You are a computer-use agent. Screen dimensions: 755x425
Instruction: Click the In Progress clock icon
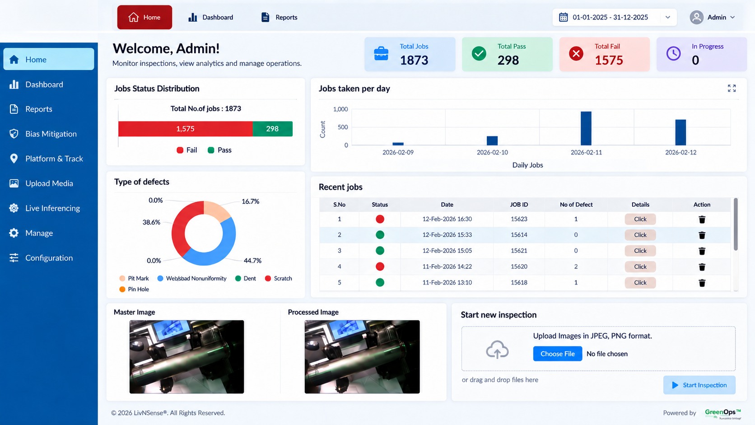pos(673,54)
